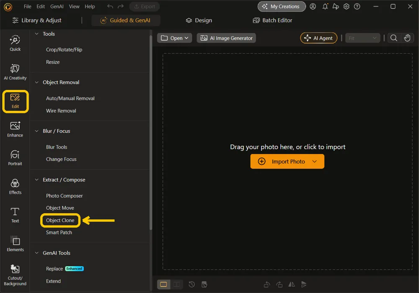Open the Effects sidebar section

click(15, 187)
